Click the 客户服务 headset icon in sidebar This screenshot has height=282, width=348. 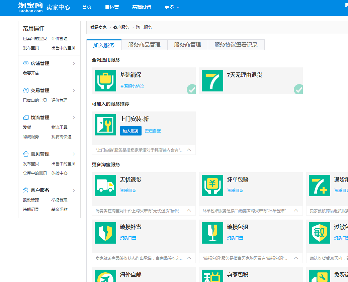point(26,190)
